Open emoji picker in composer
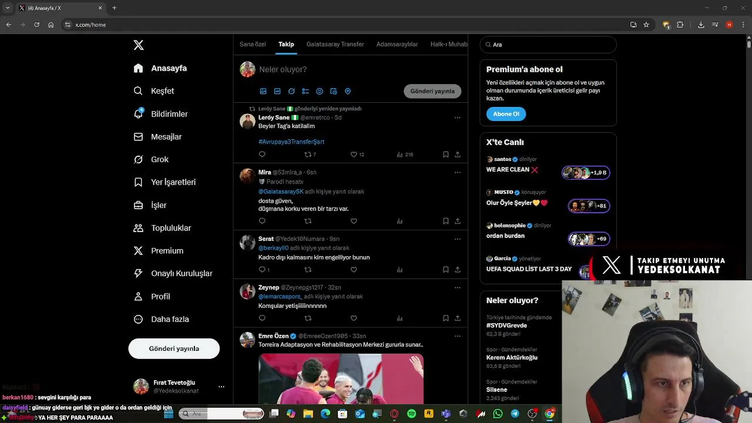752x423 pixels. point(320,92)
